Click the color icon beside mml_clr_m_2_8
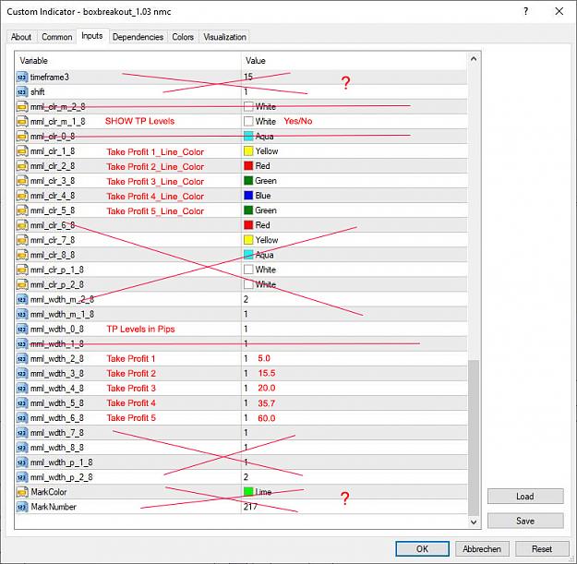577x564 pixels. click(x=22, y=107)
